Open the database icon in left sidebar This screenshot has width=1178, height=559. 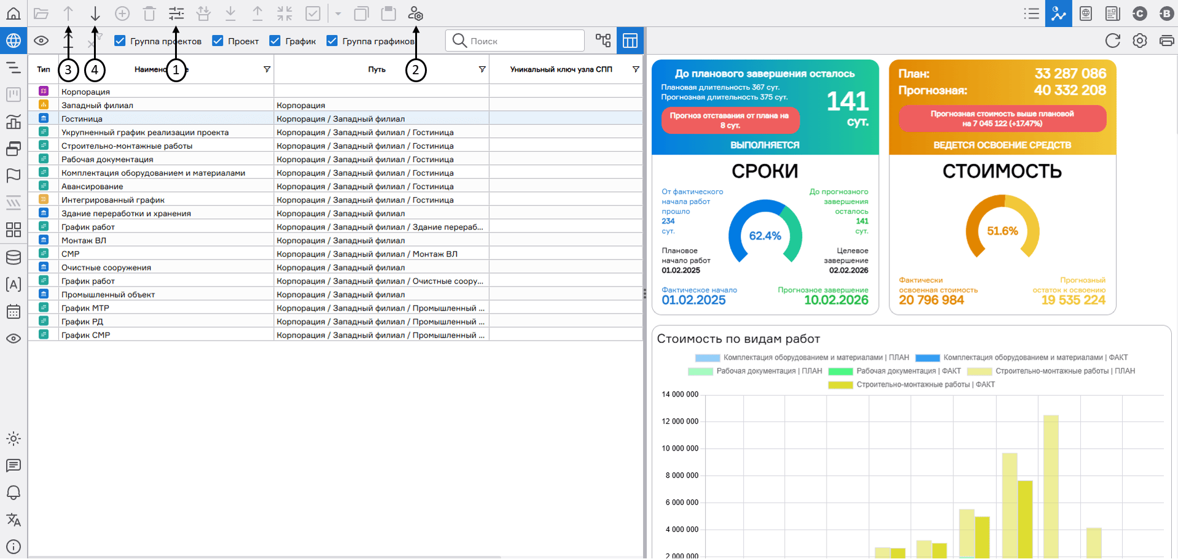14,257
